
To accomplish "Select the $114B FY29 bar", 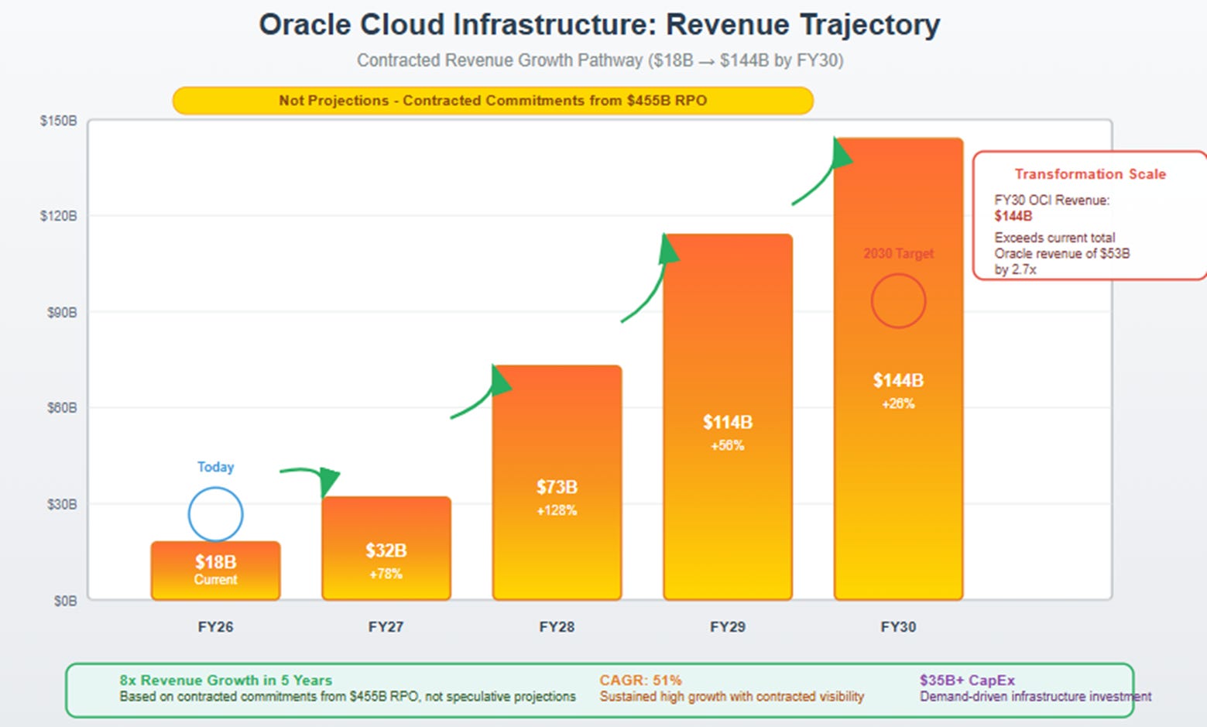I will 728,417.
